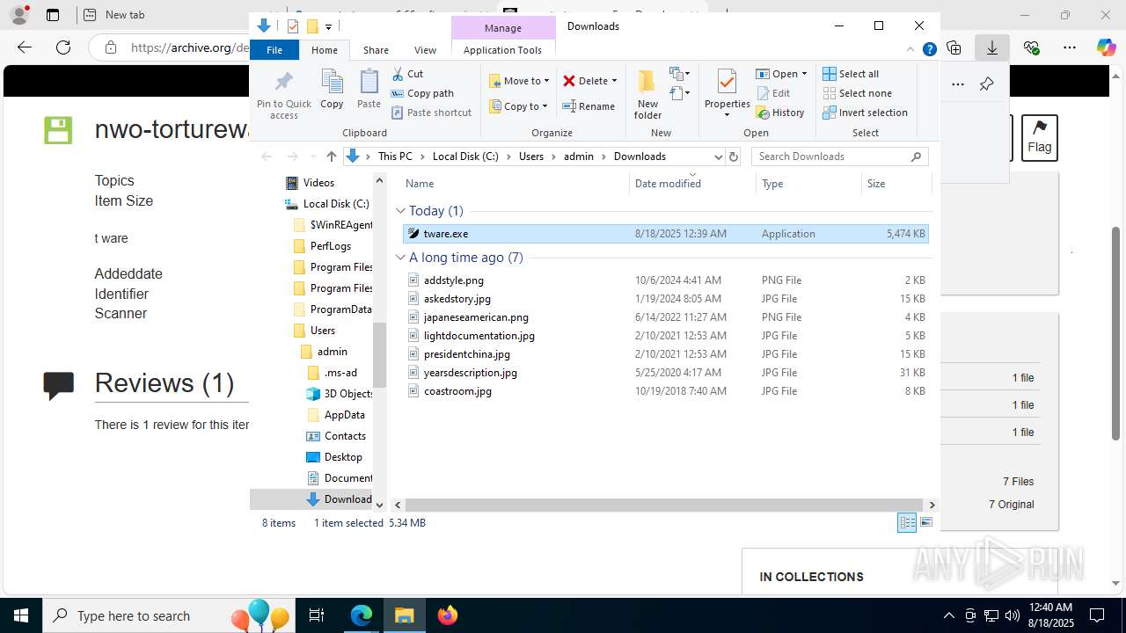The image size is (1126, 633).
Task: Select PerfLogs folder in navigation tree
Action: 322,246
